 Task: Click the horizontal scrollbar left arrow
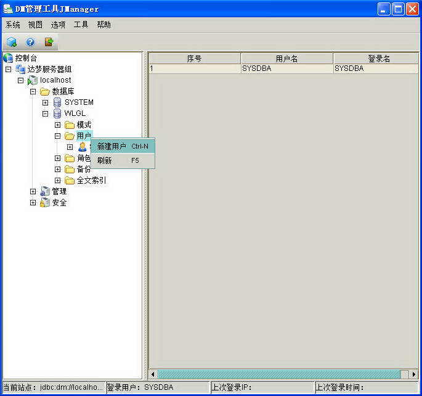[153, 374]
